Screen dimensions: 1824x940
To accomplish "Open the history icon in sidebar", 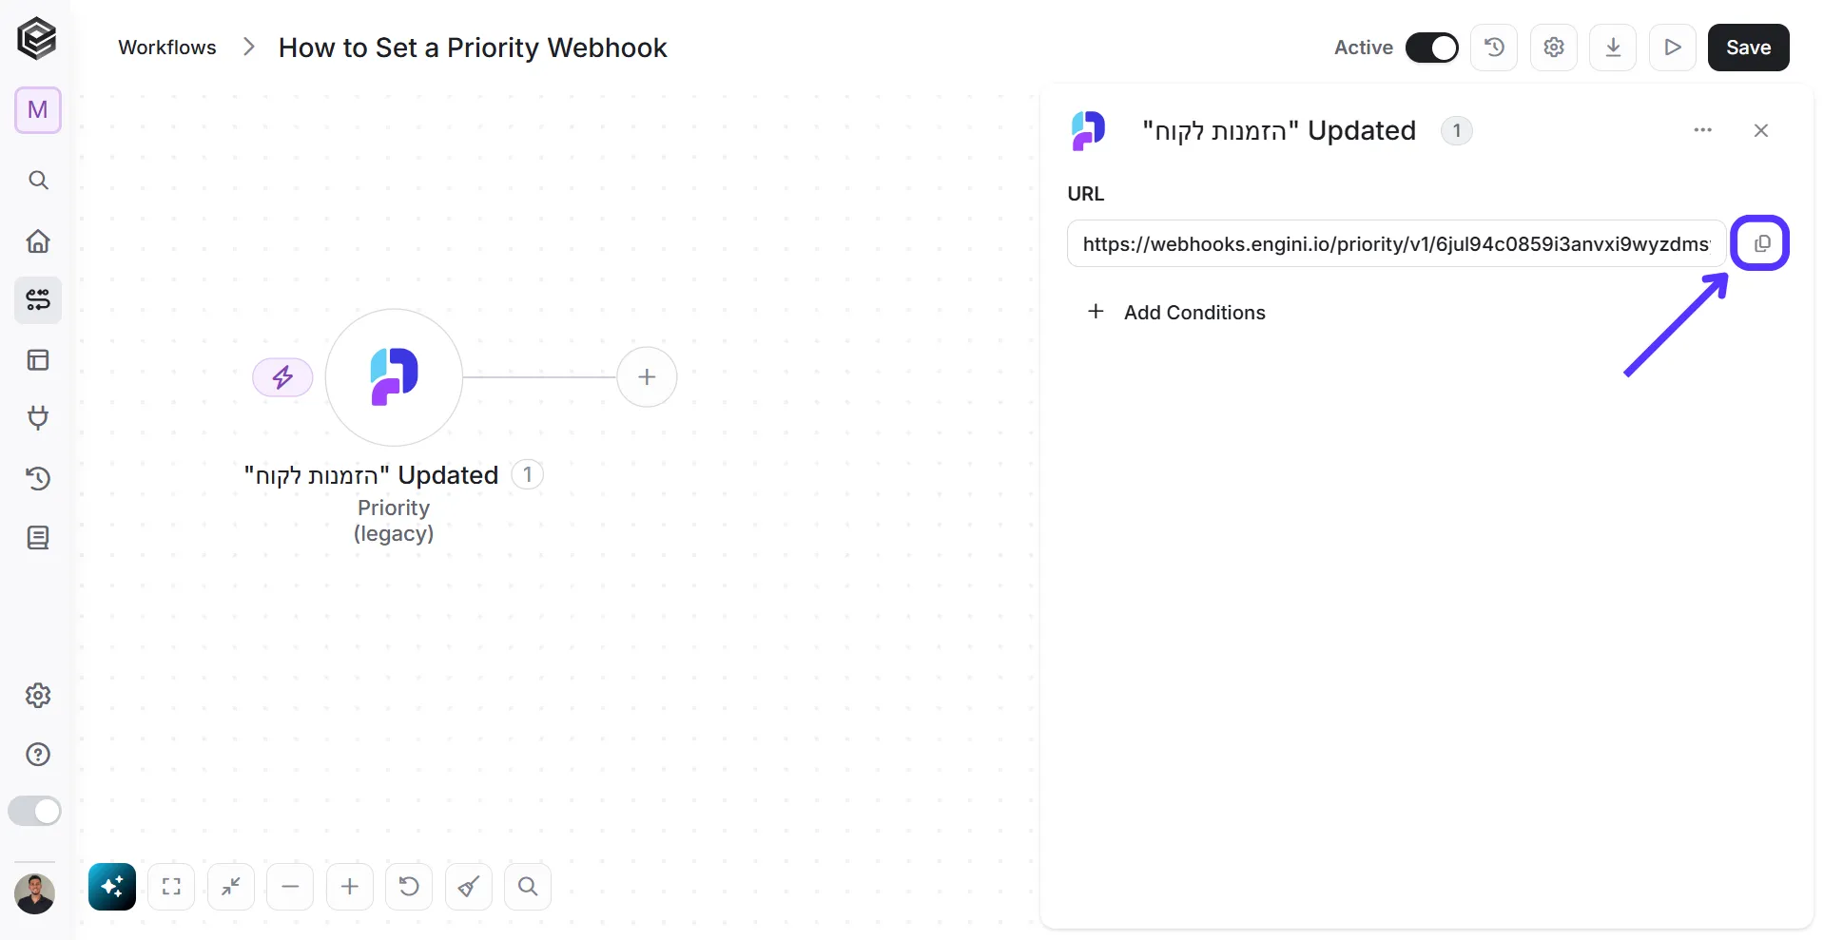I will pos(38,478).
